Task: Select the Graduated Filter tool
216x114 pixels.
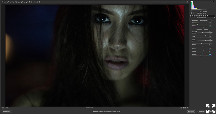Action: [x=29, y=2]
